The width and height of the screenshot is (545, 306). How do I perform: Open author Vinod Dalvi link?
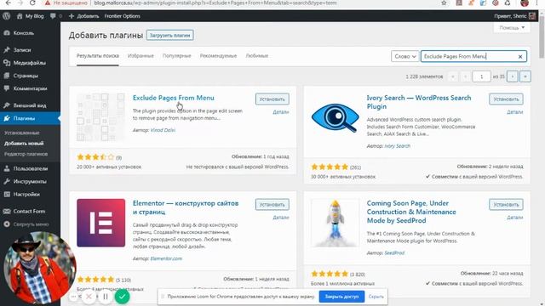pyautogui.click(x=163, y=130)
